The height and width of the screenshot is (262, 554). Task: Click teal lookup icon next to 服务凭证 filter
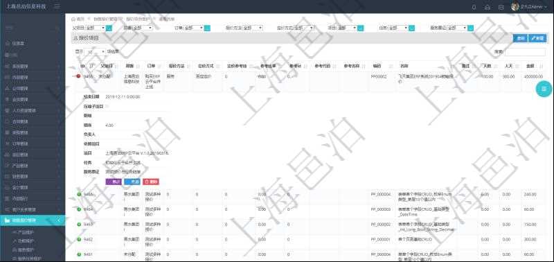470,28
